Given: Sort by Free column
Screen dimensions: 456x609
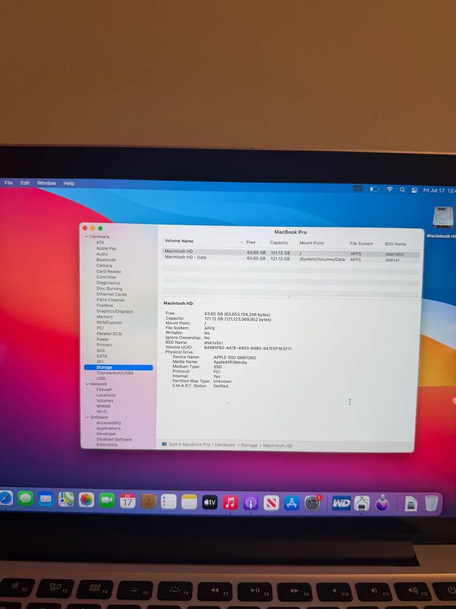Looking at the screenshot, I should 251,242.
